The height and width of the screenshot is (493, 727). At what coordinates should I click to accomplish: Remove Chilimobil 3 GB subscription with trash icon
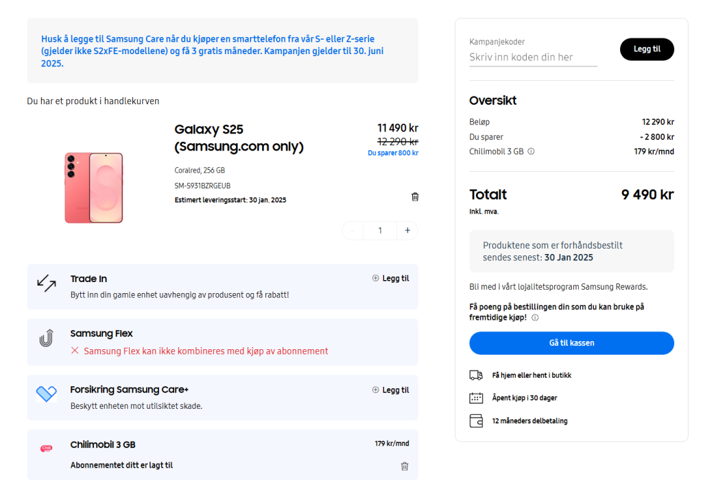tap(405, 466)
